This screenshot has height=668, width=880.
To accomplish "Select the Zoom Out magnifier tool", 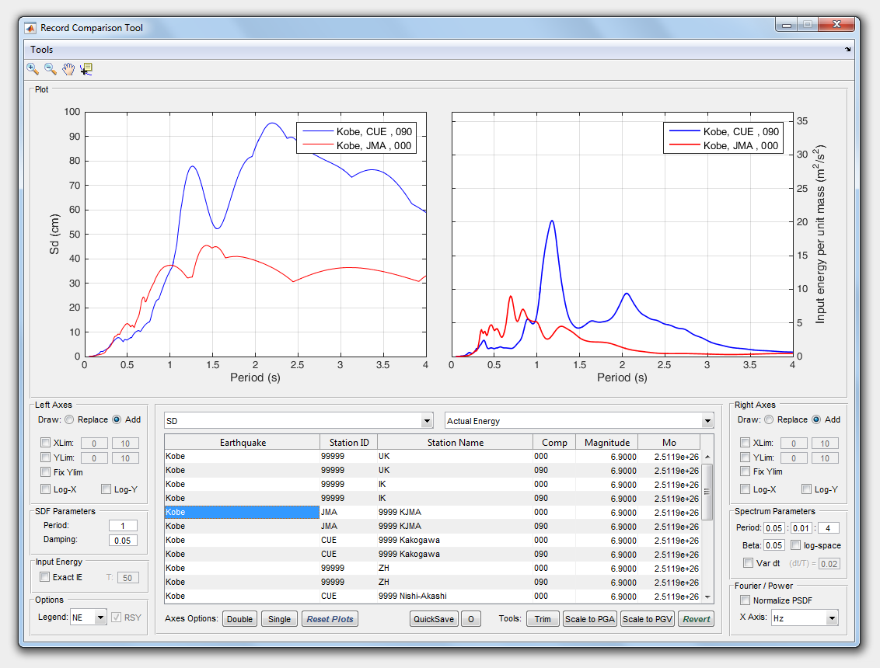I will [50, 69].
